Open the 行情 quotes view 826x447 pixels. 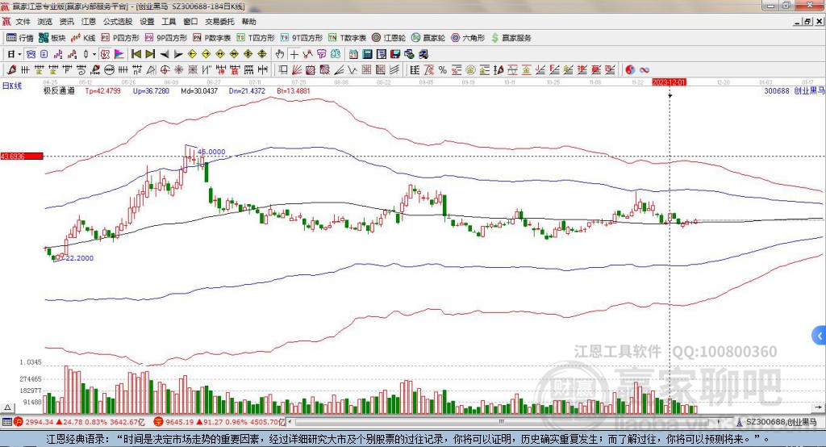pos(19,38)
